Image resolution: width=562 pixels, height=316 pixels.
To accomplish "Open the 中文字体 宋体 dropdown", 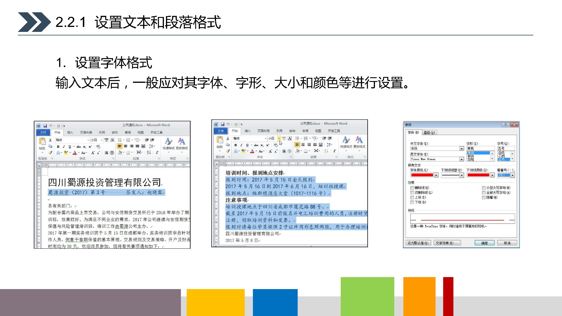I will (x=462, y=149).
